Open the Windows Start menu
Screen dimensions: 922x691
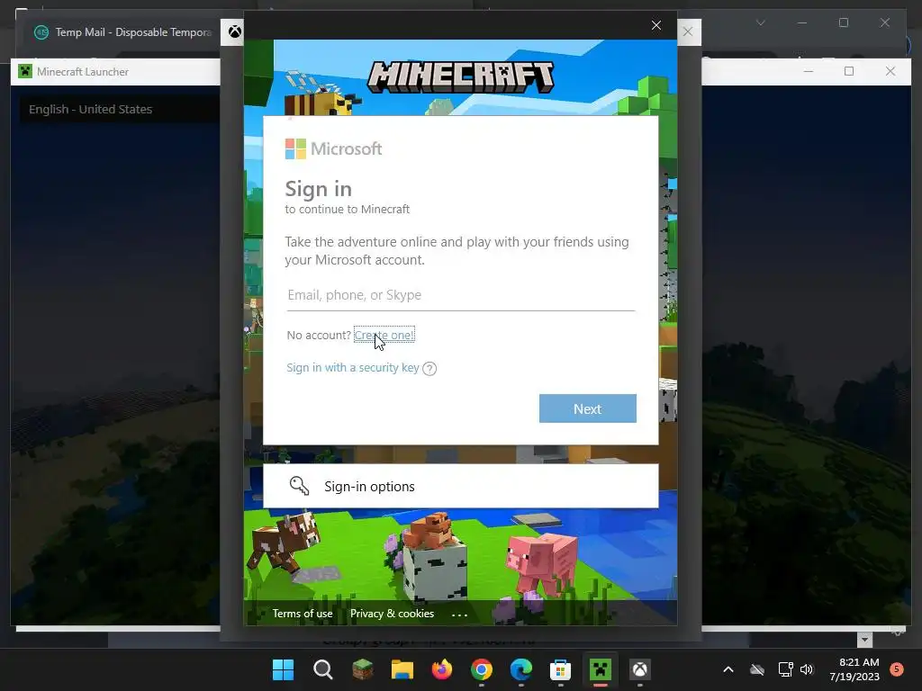pos(283,669)
